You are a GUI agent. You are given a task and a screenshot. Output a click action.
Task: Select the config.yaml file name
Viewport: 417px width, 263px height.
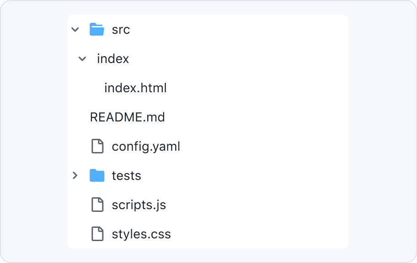pyautogui.click(x=146, y=147)
